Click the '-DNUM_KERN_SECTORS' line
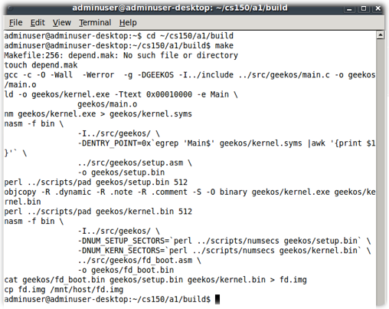The width and height of the screenshot is (389, 309). click(x=224, y=251)
